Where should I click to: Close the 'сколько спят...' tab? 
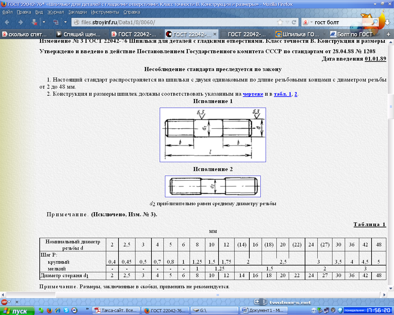click(x=50, y=34)
